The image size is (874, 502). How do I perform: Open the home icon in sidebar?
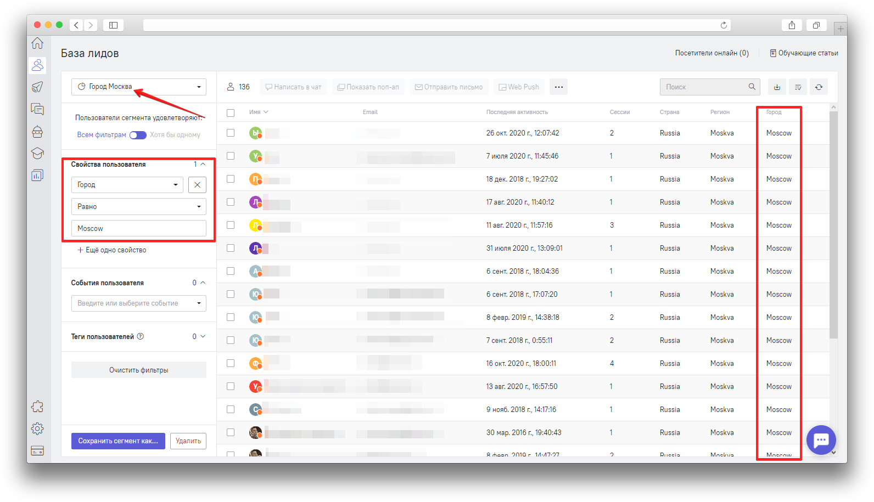(x=37, y=43)
